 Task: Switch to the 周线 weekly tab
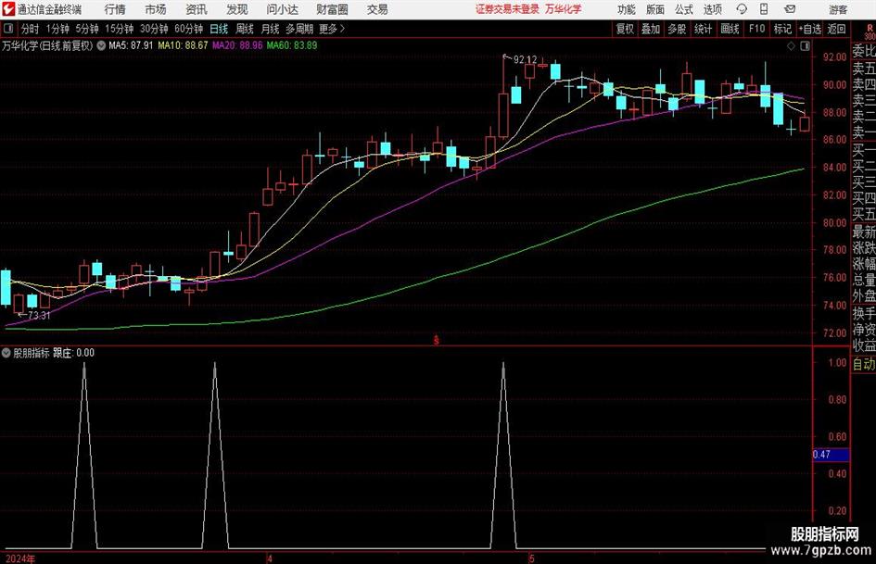point(245,29)
